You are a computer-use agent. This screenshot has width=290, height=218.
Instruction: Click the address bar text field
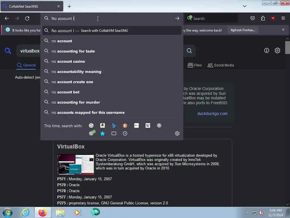tap(112, 18)
